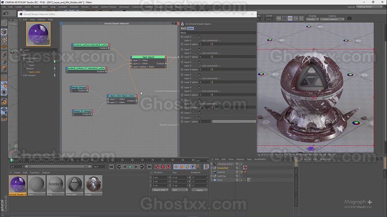Click the record active objects keyframe button

(157, 167)
